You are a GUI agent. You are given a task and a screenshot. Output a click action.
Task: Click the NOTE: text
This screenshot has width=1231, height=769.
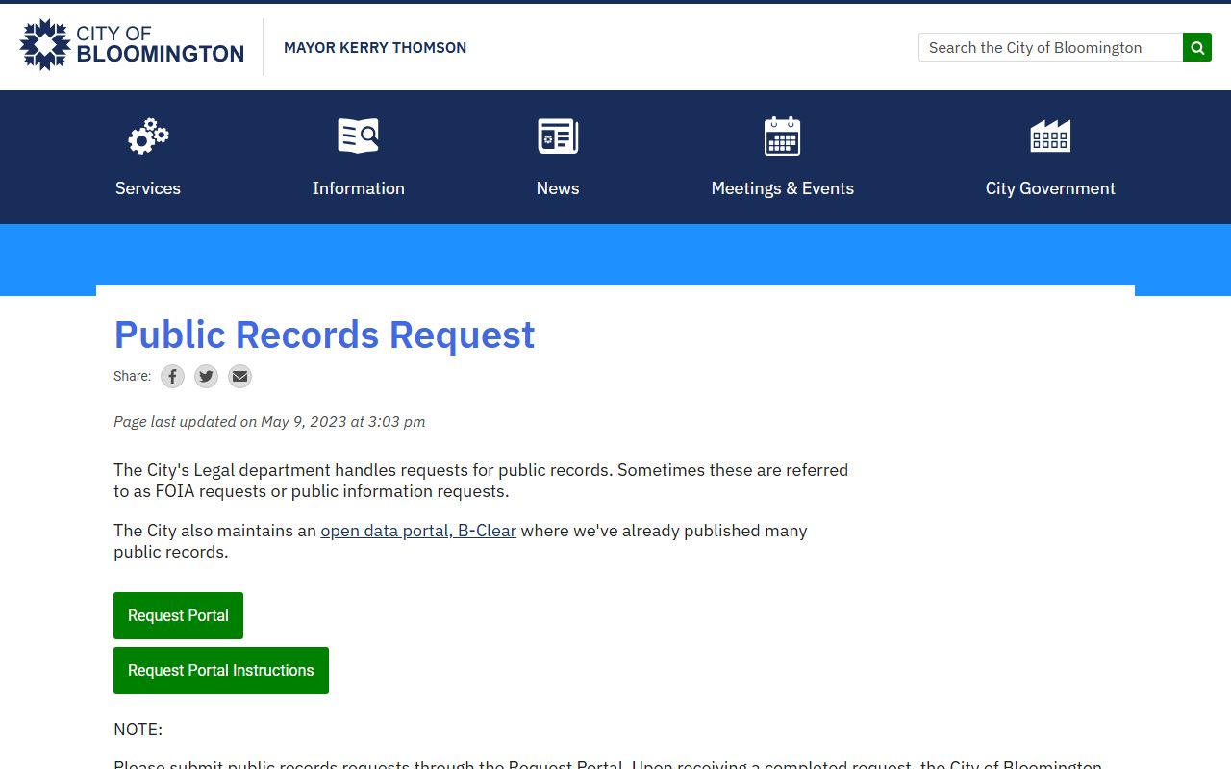pos(138,730)
